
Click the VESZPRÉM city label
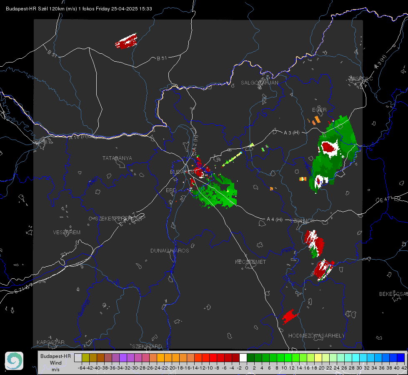click(x=67, y=232)
